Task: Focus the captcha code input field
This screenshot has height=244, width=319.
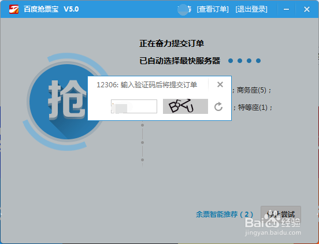Action: coord(134,106)
